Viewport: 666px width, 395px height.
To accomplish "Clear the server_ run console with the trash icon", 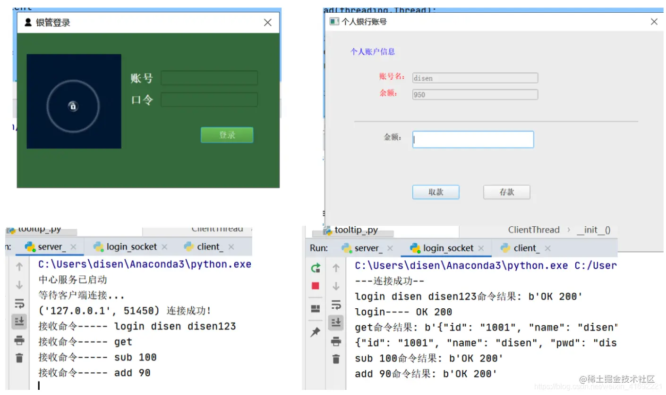I will (x=19, y=358).
